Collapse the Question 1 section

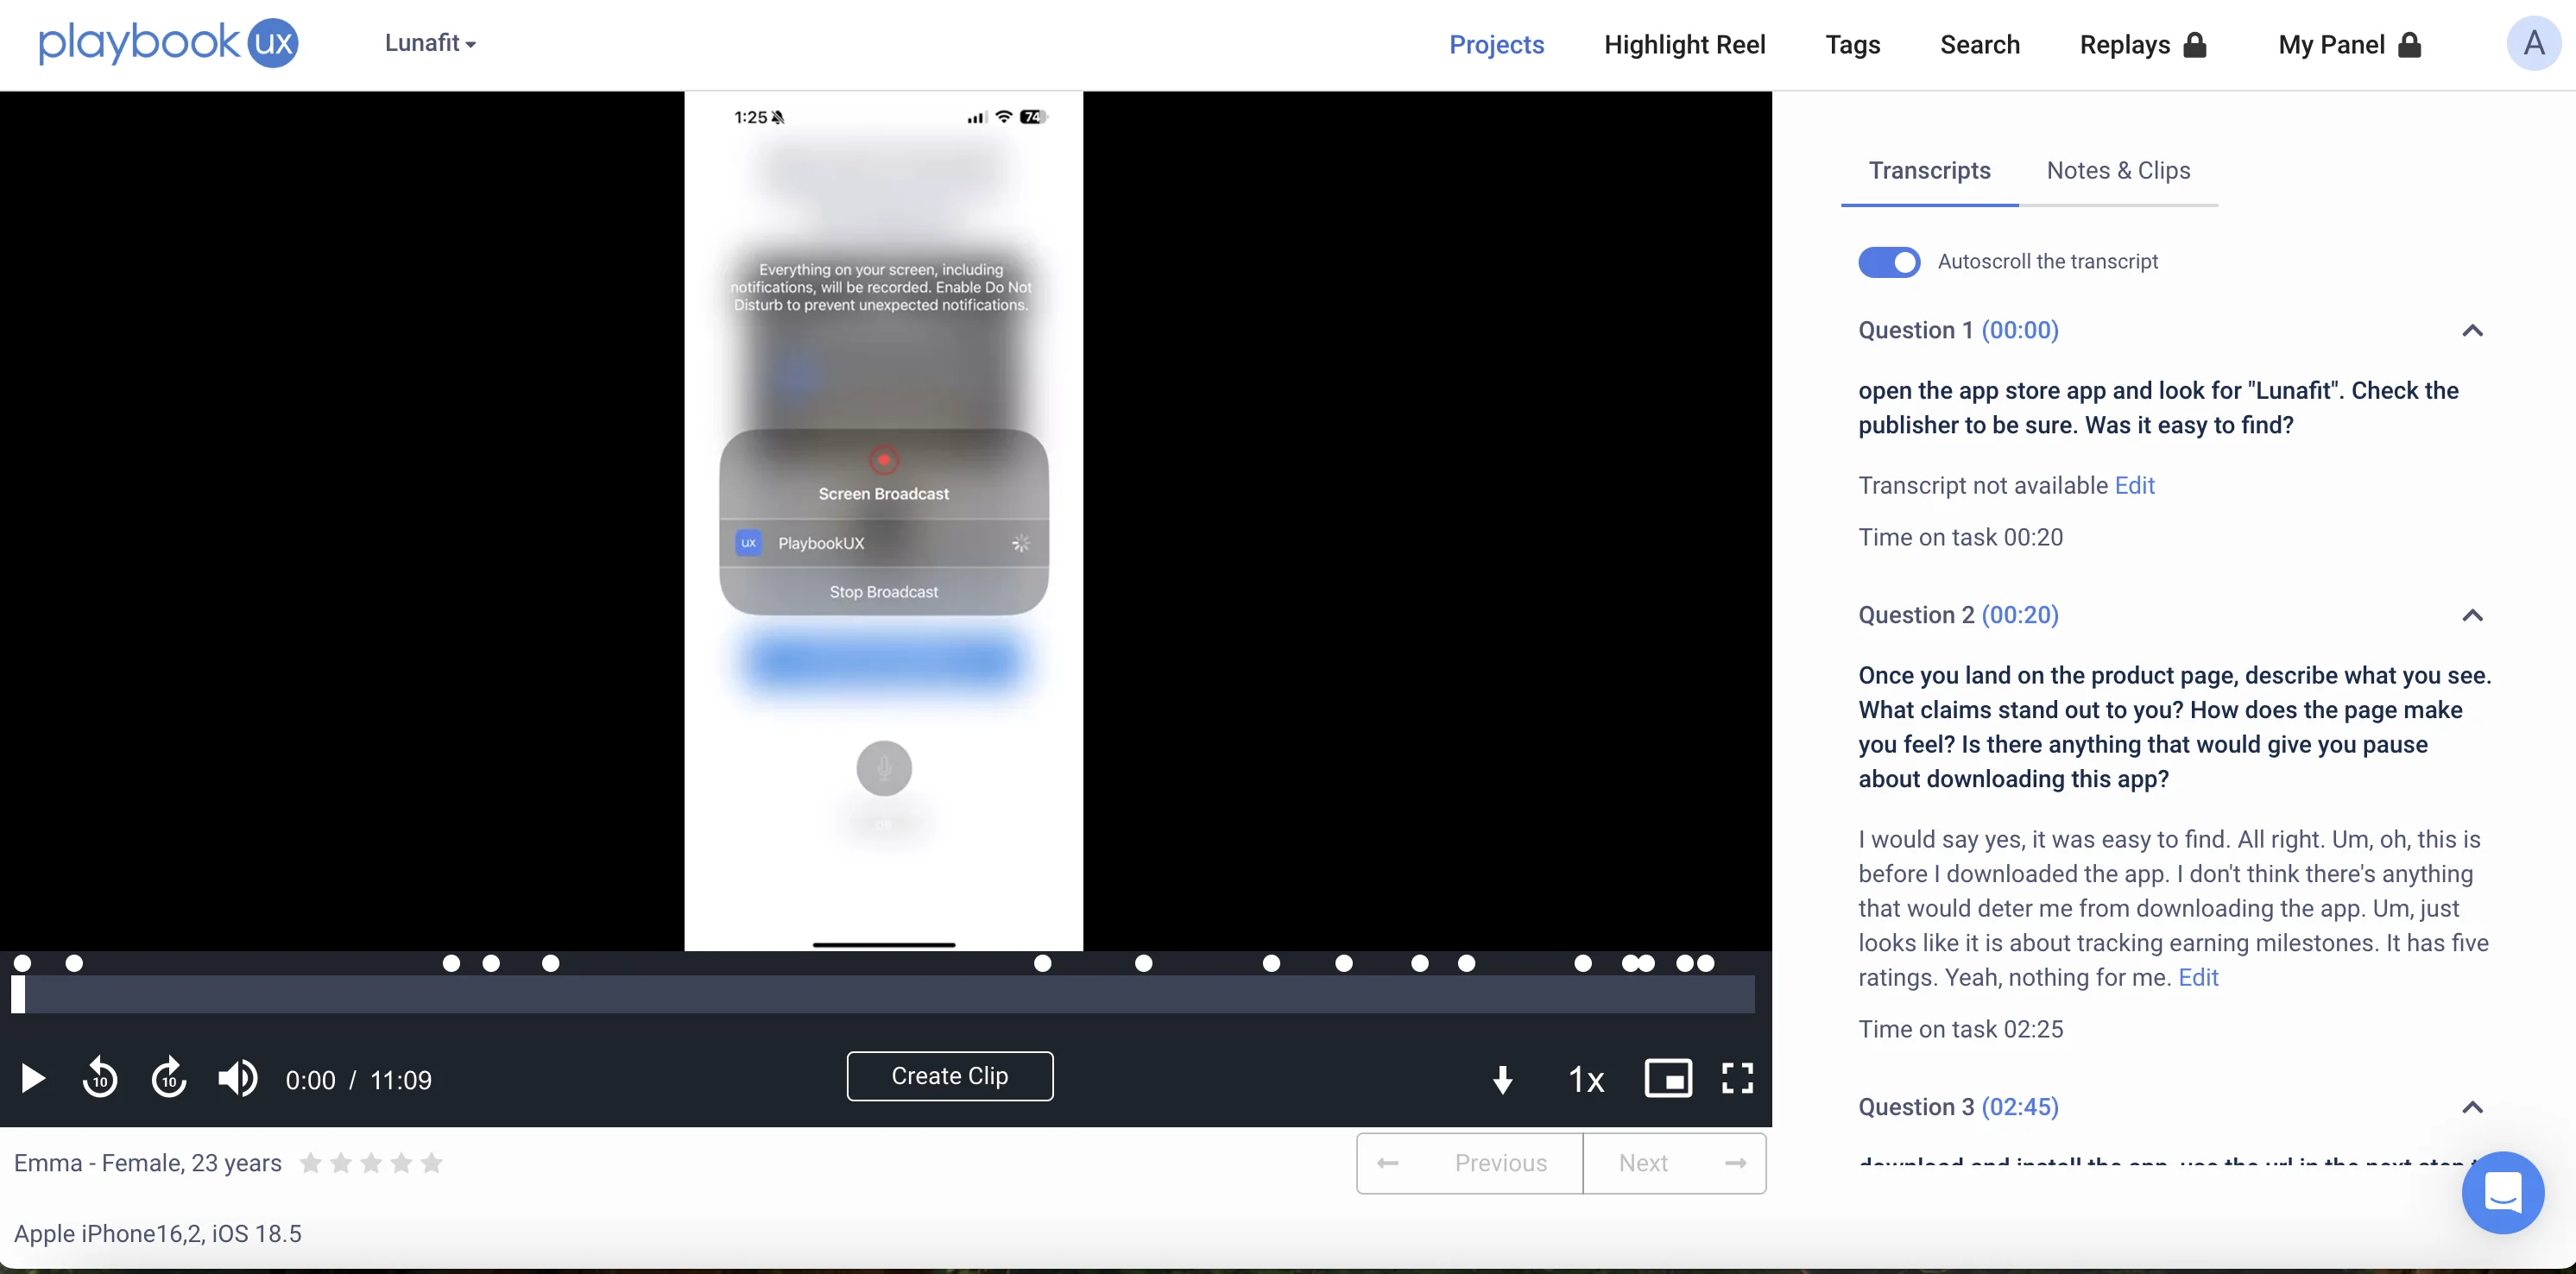2472,330
